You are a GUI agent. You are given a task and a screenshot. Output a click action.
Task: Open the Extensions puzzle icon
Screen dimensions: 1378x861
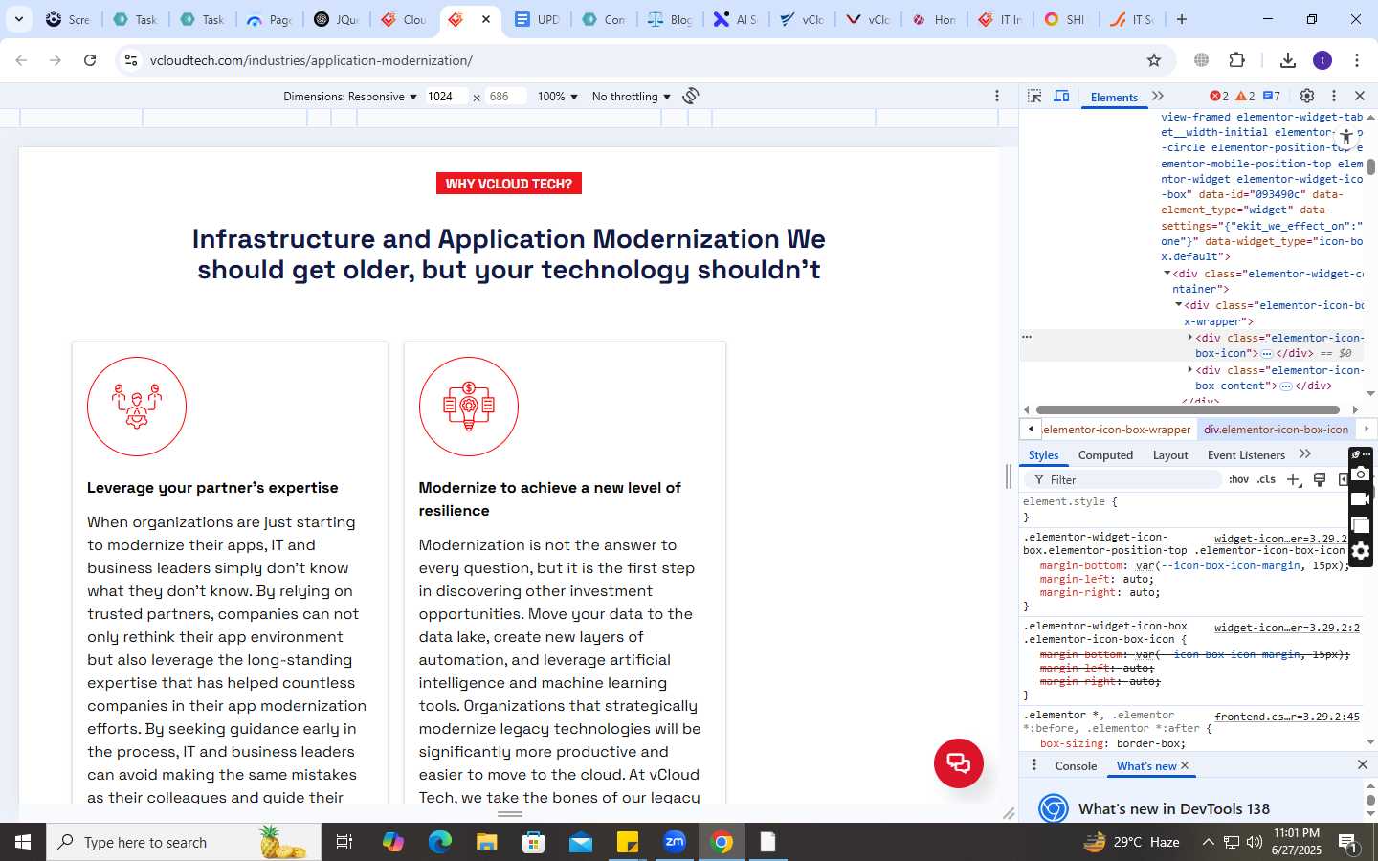[x=1237, y=60]
